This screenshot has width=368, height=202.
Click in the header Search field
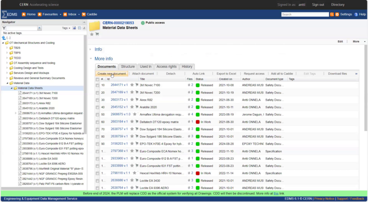pyautogui.click(x=305, y=14)
